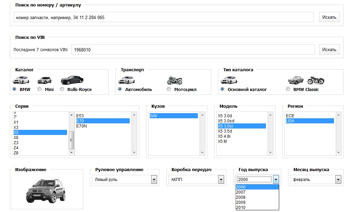Choose 2010 in year list

[257, 208]
